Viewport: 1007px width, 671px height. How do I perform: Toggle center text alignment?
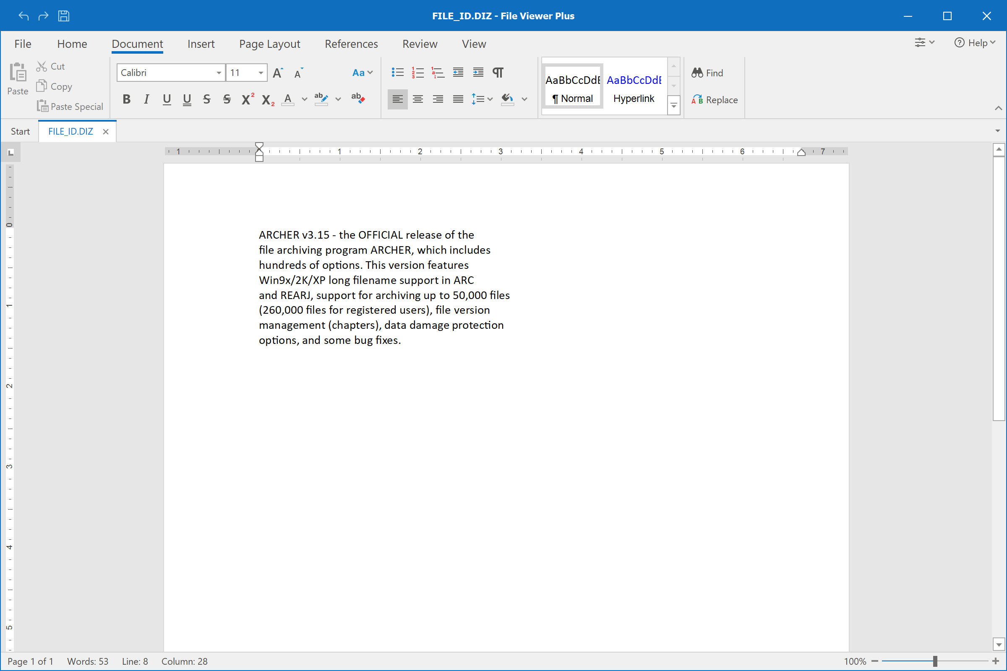pos(417,99)
